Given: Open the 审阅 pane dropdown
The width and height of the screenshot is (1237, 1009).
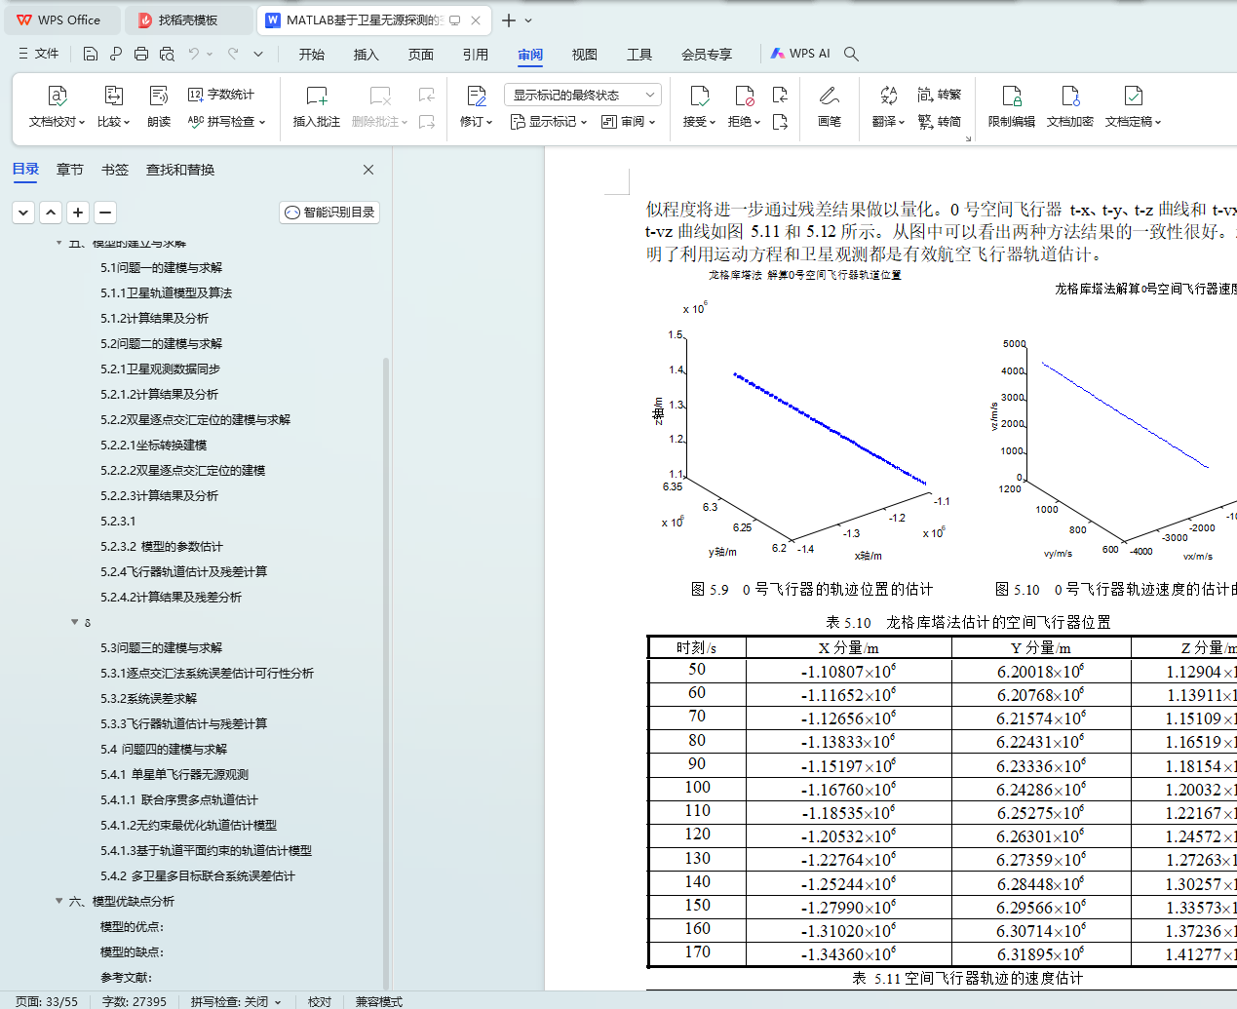Looking at the screenshot, I should coord(629,122).
